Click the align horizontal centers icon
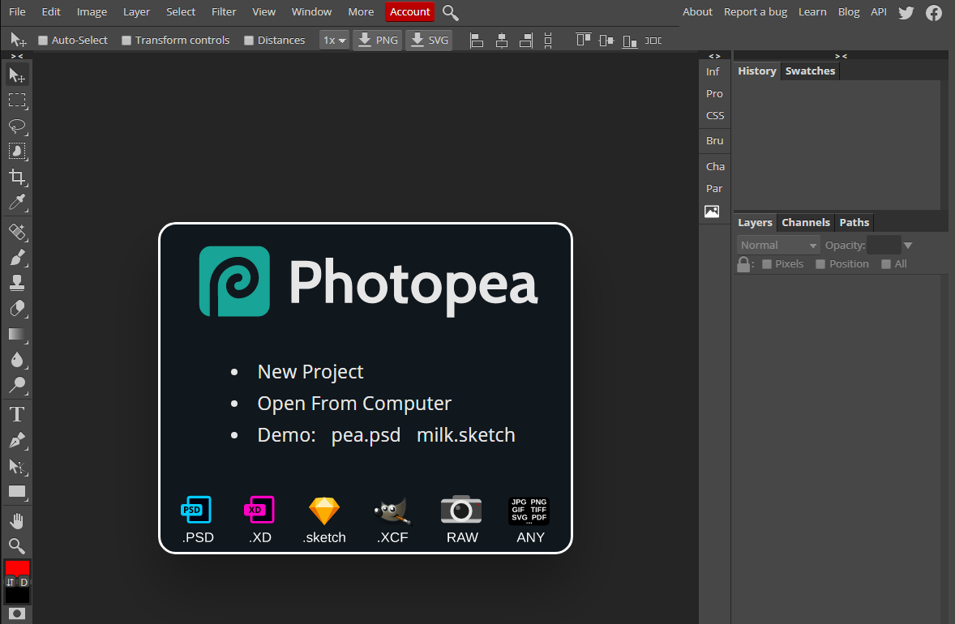This screenshot has height=624, width=955. coord(501,41)
